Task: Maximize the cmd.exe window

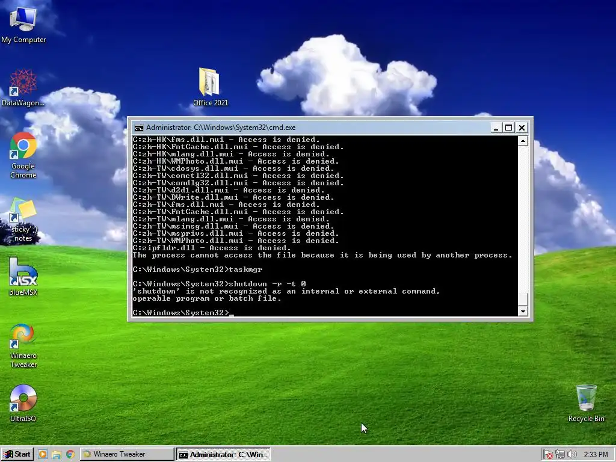Action: [509, 128]
